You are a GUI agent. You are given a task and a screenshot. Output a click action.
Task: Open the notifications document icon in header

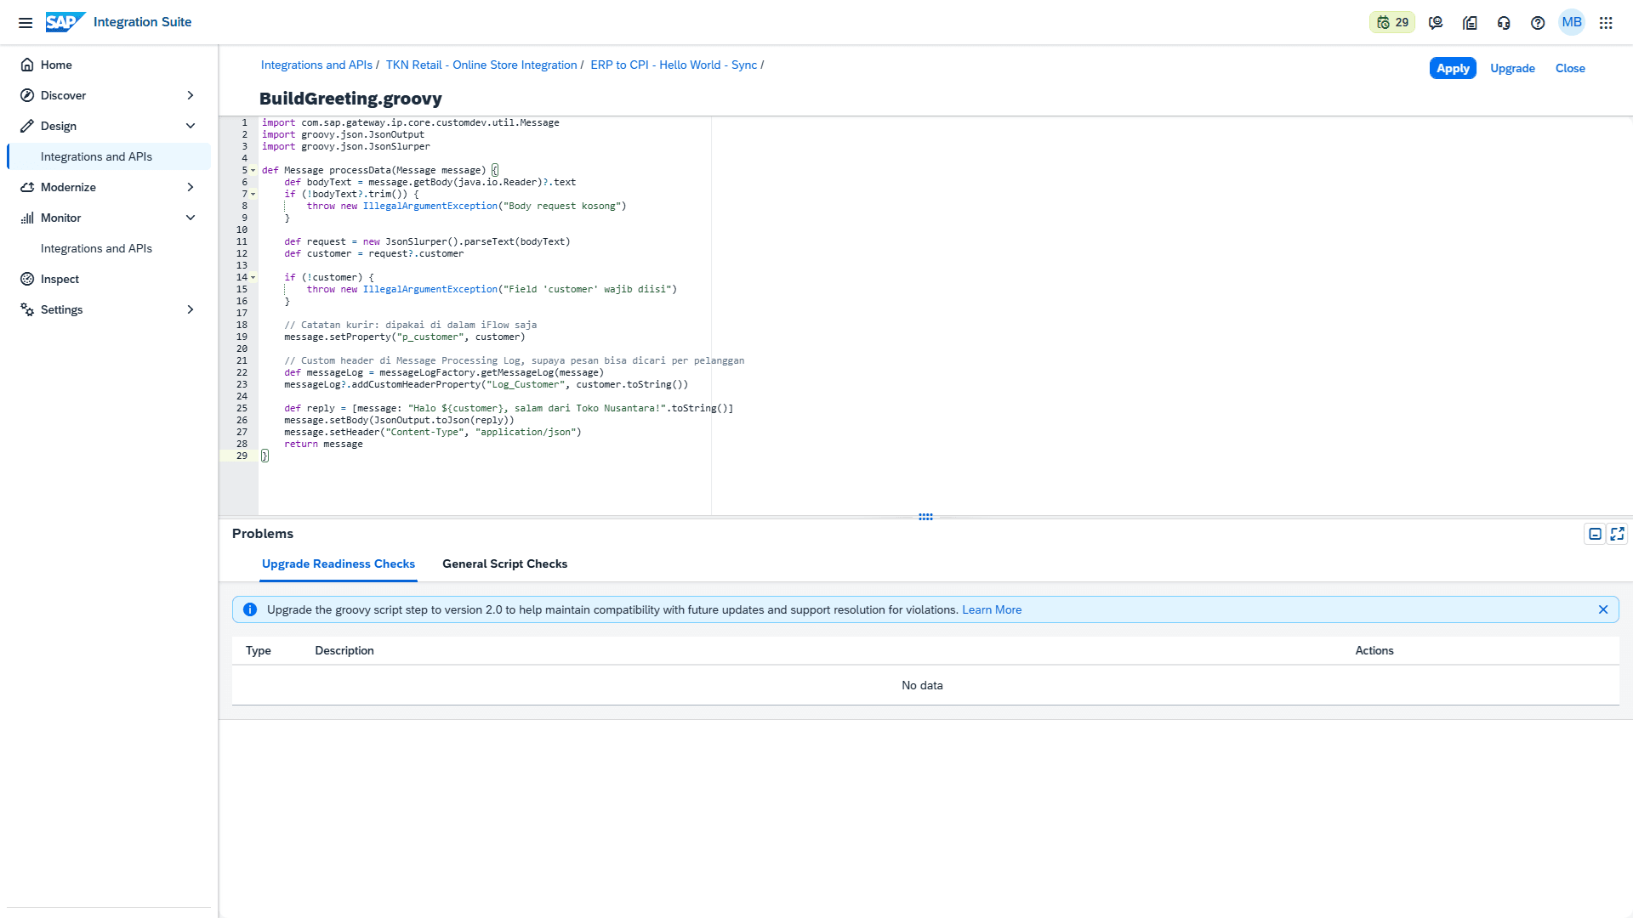click(1470, 23)
